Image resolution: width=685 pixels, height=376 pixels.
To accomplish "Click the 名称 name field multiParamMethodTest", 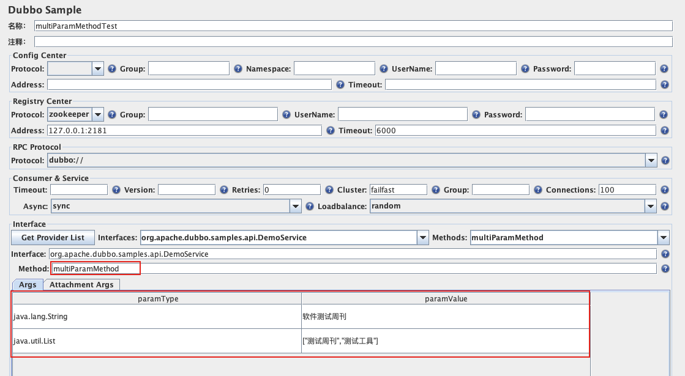I will coord(353,26).
